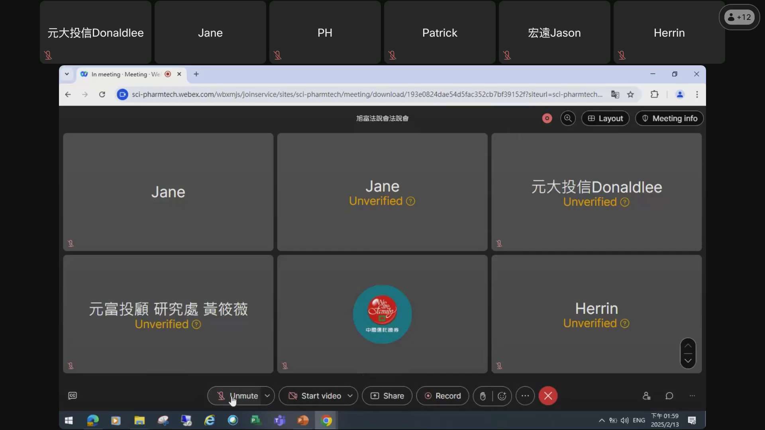Open the browser tab search dropdown

coord(67,74)
